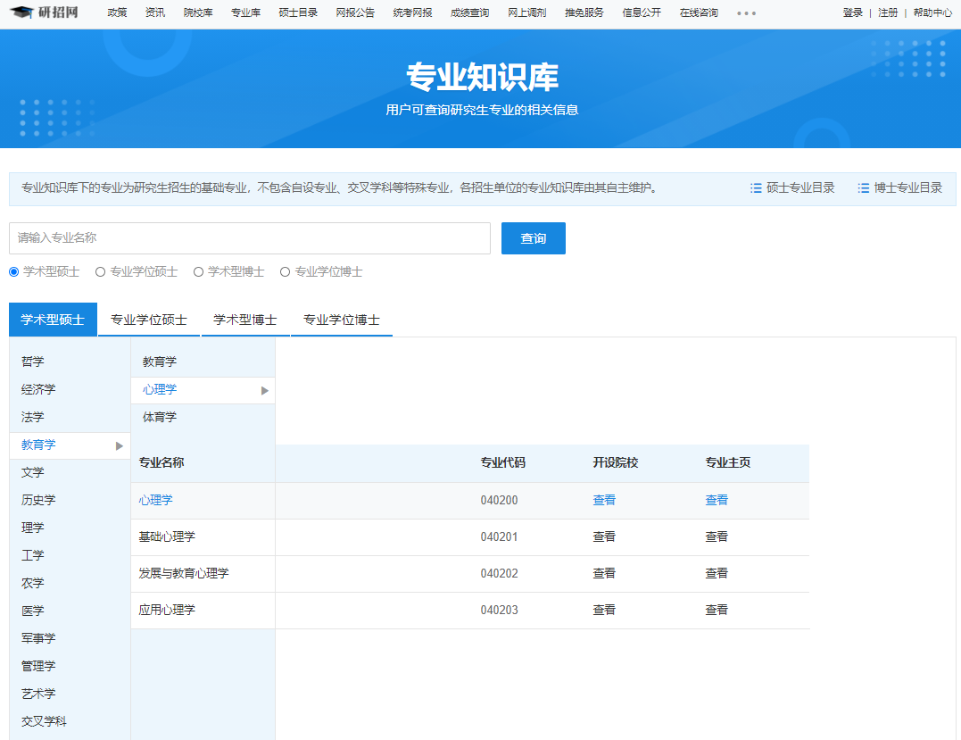The image size is (961, 740).
Task: Open 专业库 in the top navigation
Action: (x=245, y=12)
